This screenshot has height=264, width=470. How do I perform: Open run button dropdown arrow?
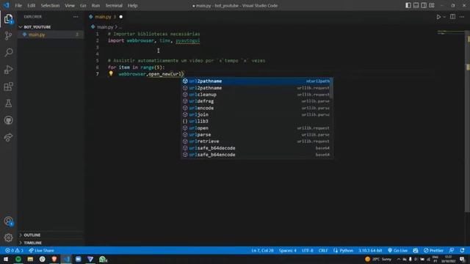tap(444, 17)
